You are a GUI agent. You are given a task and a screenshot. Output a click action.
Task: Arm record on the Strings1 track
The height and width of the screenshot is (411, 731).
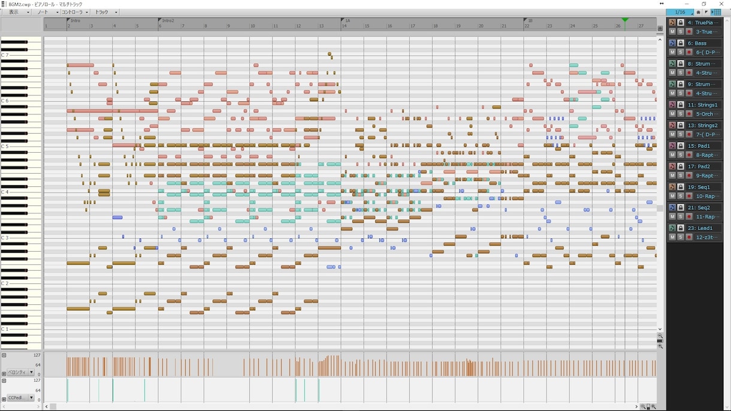tap(689, 114)
